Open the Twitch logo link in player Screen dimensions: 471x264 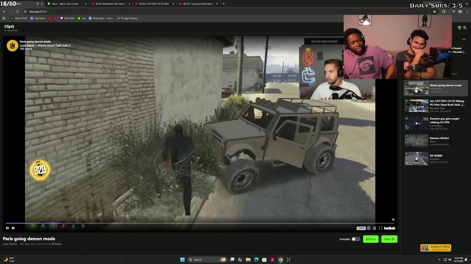tap(389, 228)
